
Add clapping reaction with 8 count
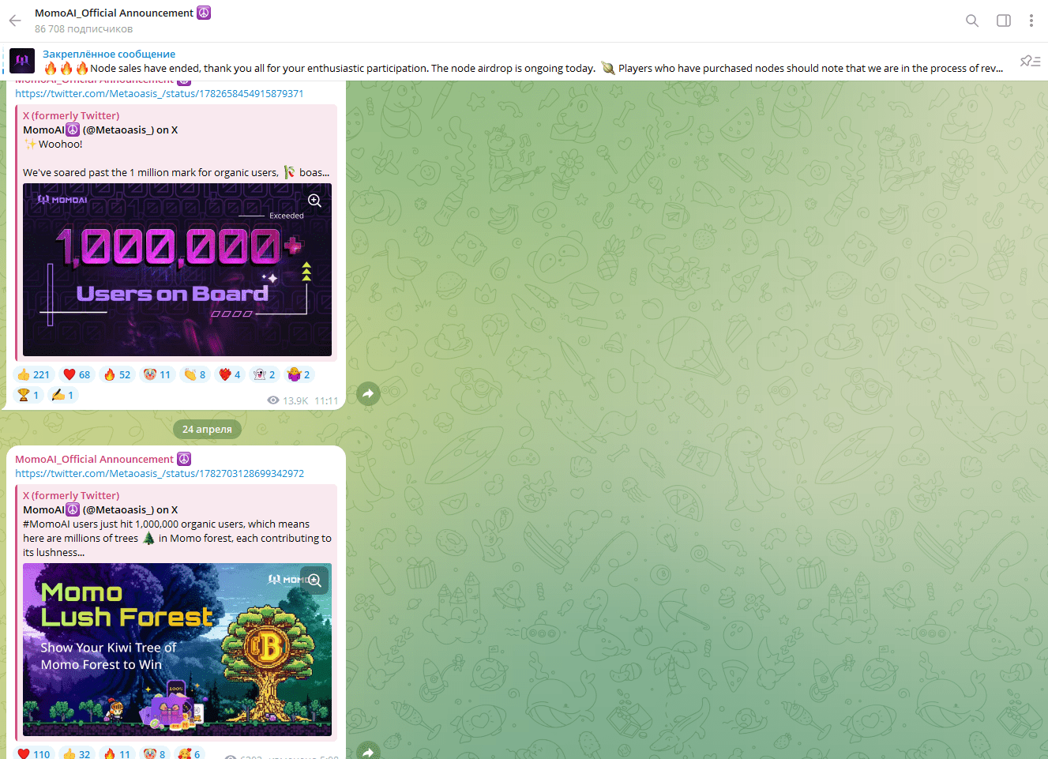point(195,374)
